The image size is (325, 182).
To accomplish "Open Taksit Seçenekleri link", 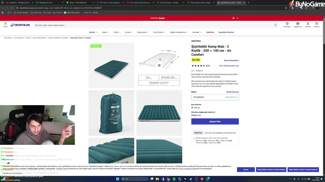I will 231,60.
